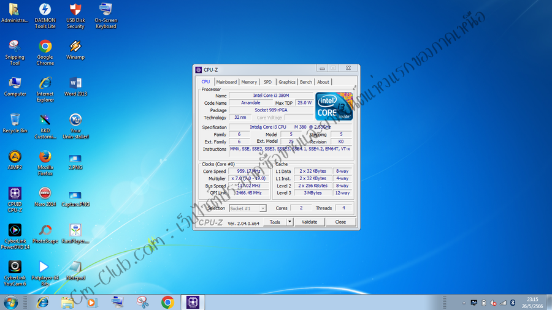Viewport: 552px width, 310px height.
Task: Open the Bench tab
Action: tap(305, 82)
